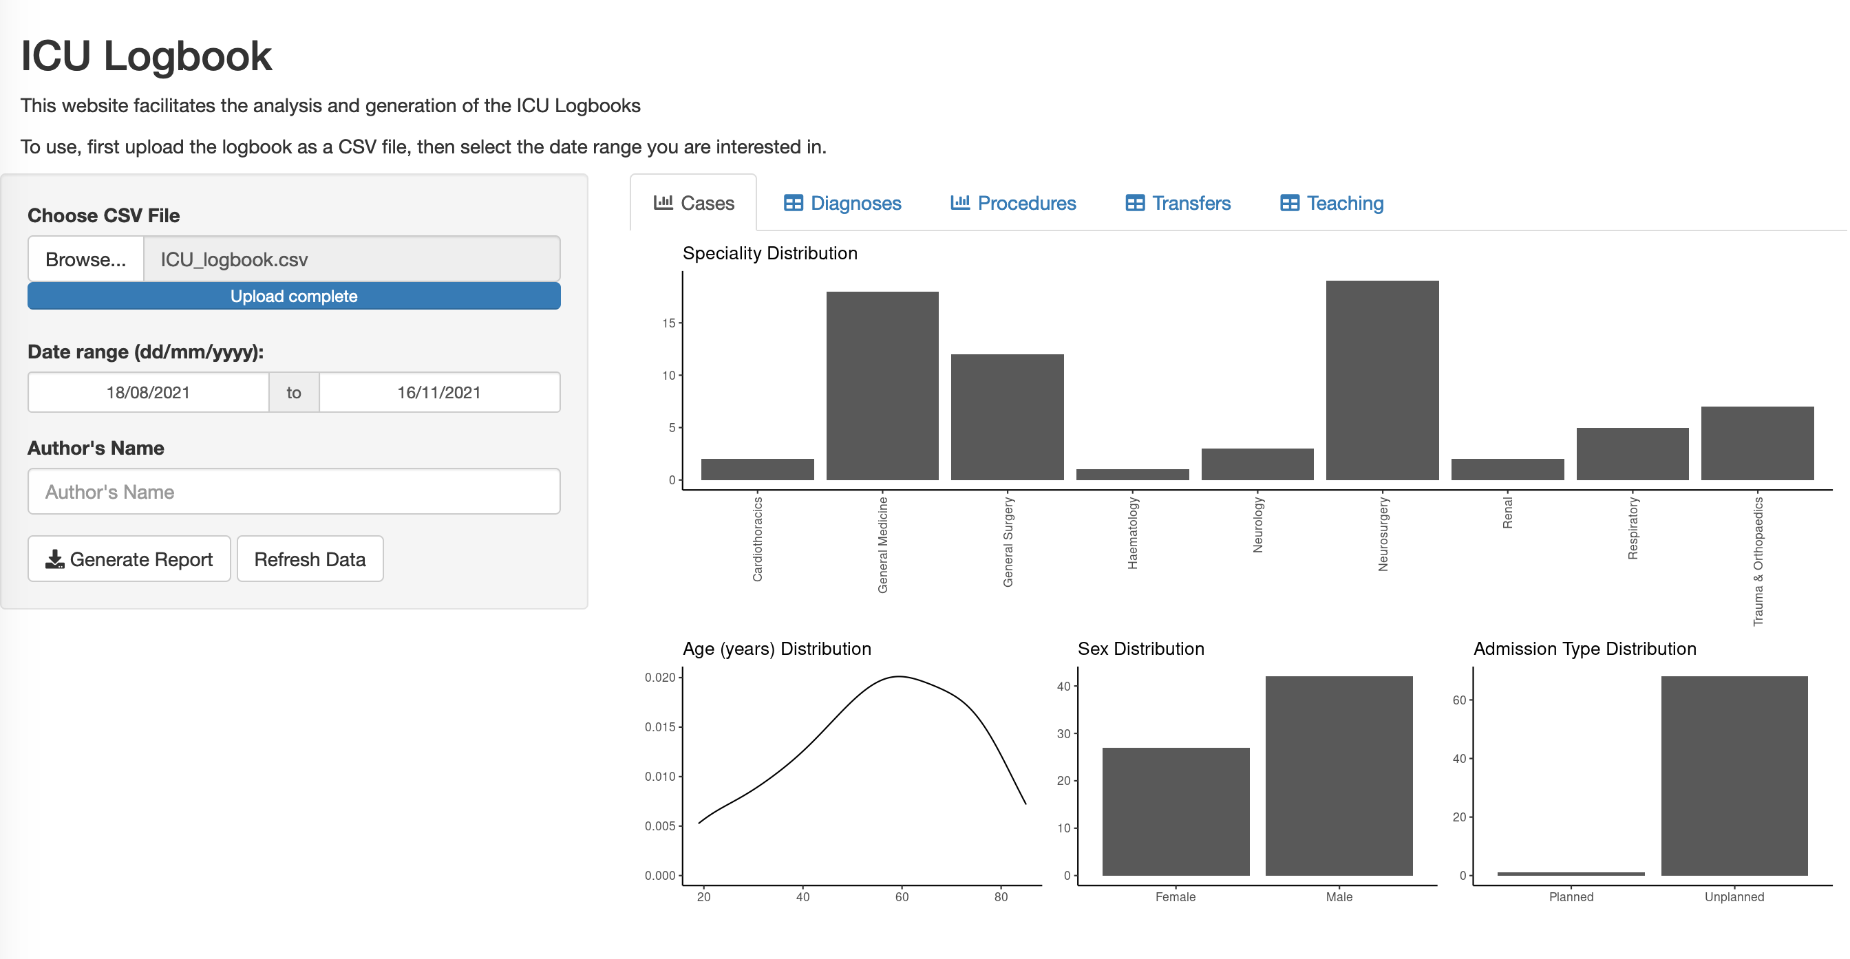The height and width of the screenshot is (959, 1850).
Task: Click the chart icon beside Procedures
Action: [x=959, y=202]
